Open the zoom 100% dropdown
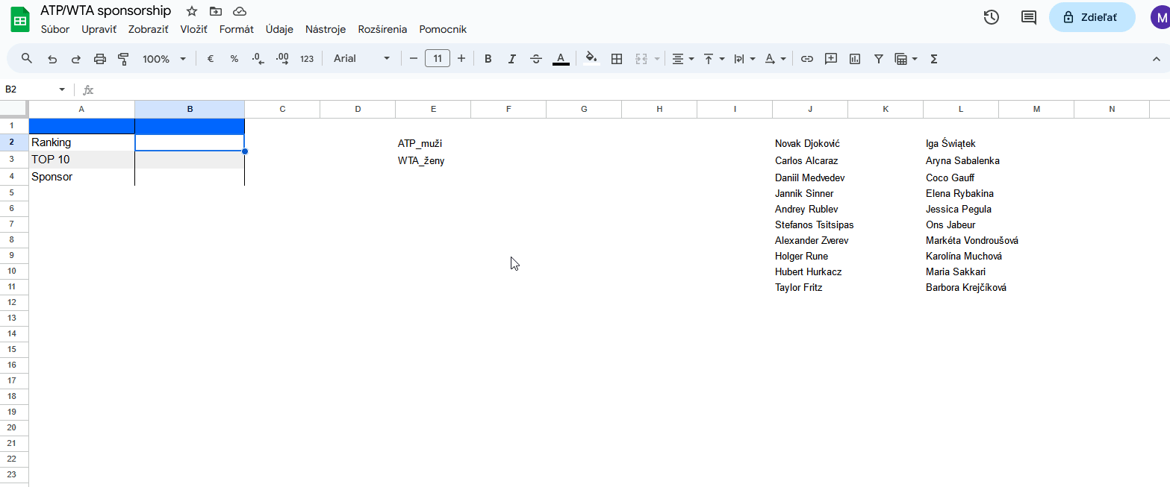Screen dimensions: 1170x487 [x=164, y=59]
